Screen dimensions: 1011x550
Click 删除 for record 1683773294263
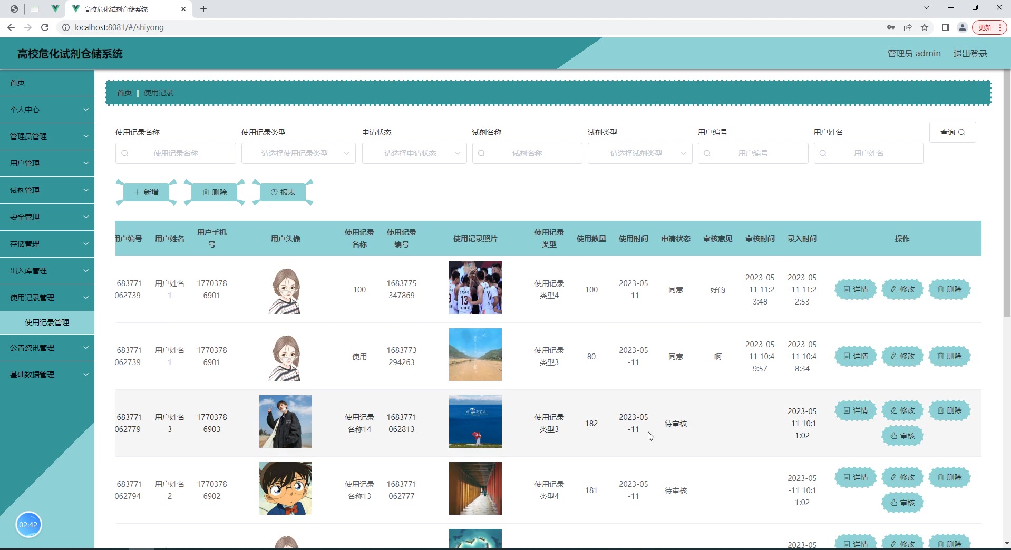coord(949,356)
